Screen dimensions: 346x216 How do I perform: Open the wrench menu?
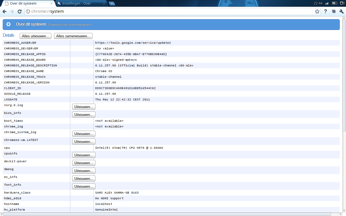tap(341, 12)
